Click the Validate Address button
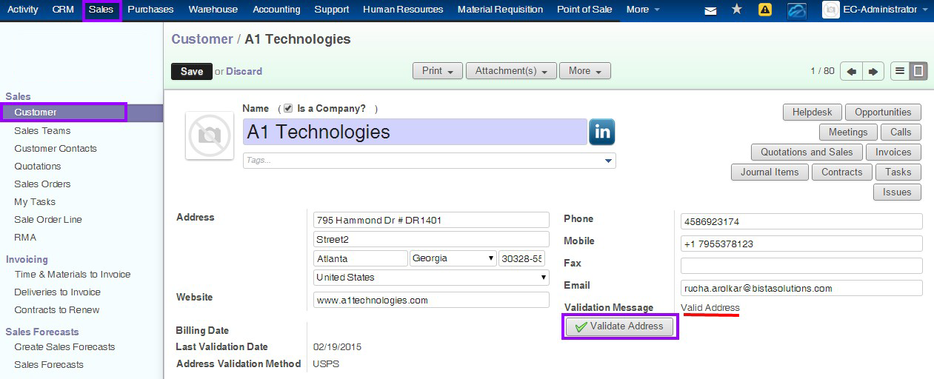The width and height of the screenshot is (934, 379). click(620, 326)
